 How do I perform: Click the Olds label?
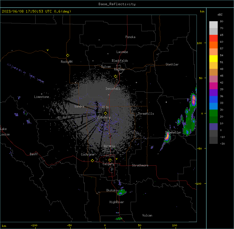pos(105,107)
